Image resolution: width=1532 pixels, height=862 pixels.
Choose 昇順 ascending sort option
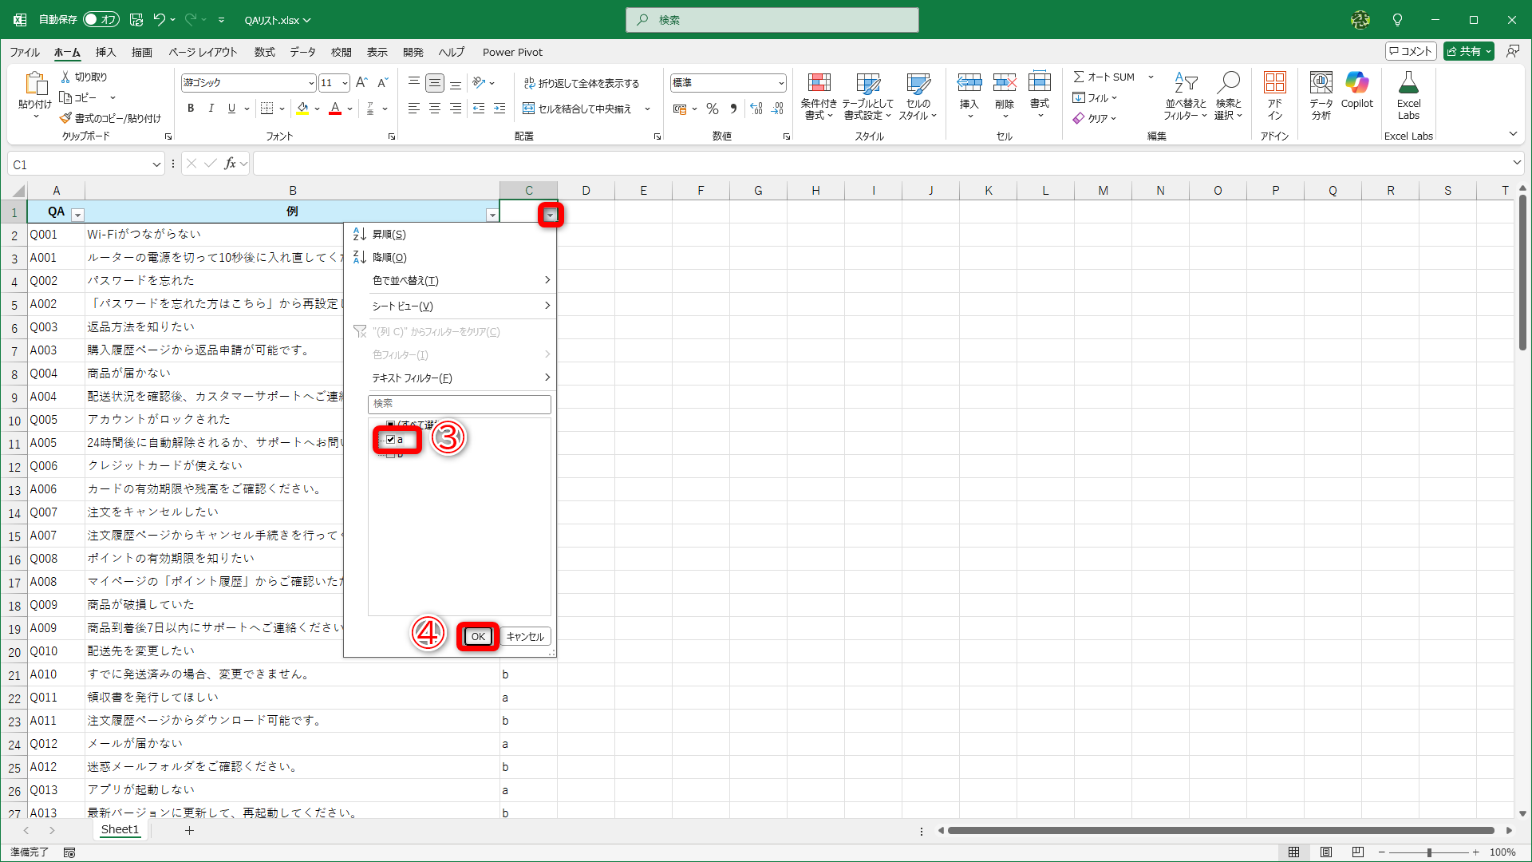click(x=389, y=234)
